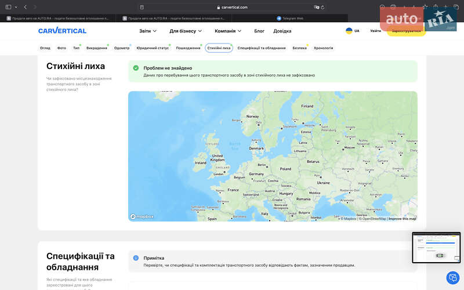Viewport: 464px width, 290px height.
Task: Jump to the Хронологія section tab
Action: pyautogui.click(x=323, y=48)
